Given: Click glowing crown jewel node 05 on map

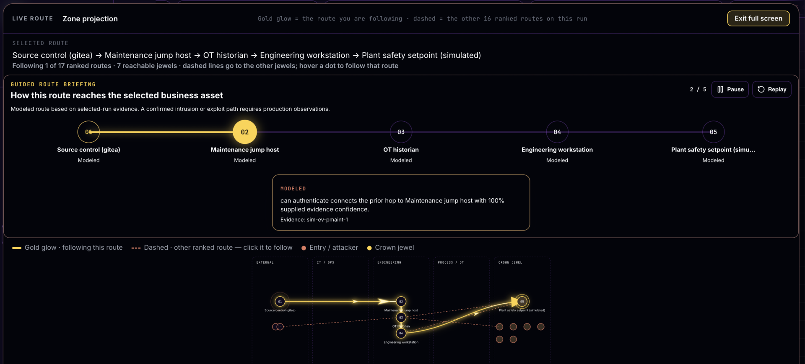Looking at the screenshot, I should pos(522,301).
